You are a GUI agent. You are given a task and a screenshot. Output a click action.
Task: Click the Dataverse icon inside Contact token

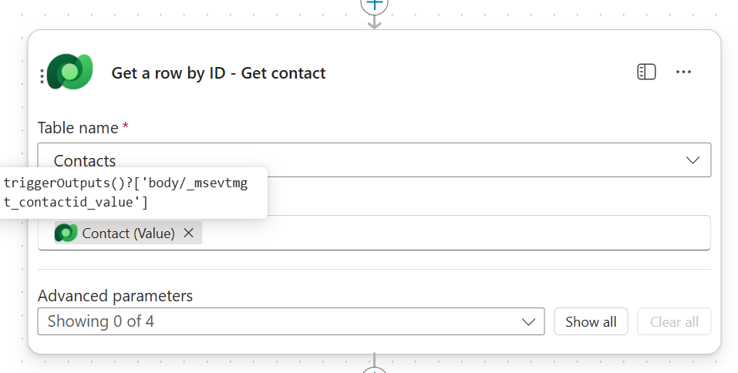pos(66,233)
